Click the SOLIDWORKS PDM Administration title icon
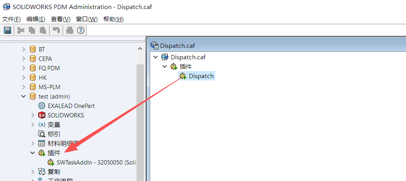 [x=6, y=7]
